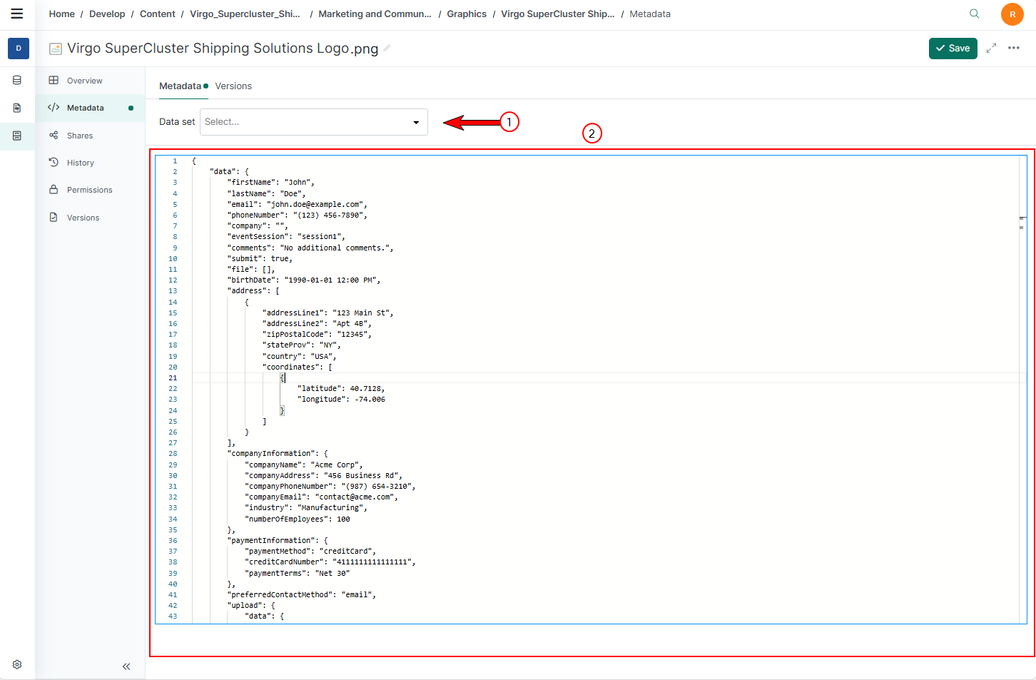Click the search magnifier icon
The image size is (1036, 680).
pos(974,14)
